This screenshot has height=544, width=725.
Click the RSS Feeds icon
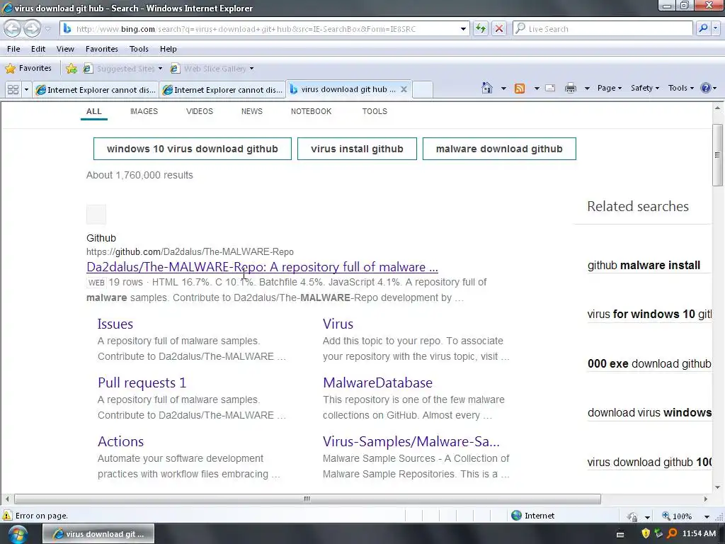[520, 88]
